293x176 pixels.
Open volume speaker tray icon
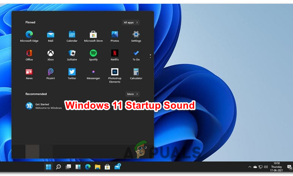click(266, 167)
